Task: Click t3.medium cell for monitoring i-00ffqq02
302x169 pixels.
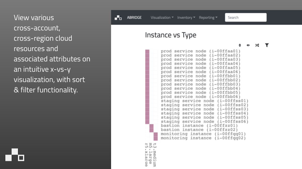Action: pyautogui.click(x=156, y=138)
